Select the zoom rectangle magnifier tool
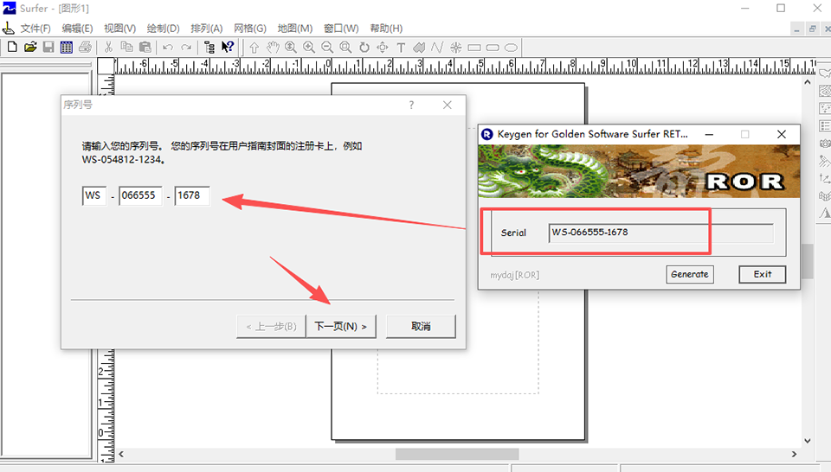Image resolution: width=831 pixels, height=472 pixels. tap(345, 48)
